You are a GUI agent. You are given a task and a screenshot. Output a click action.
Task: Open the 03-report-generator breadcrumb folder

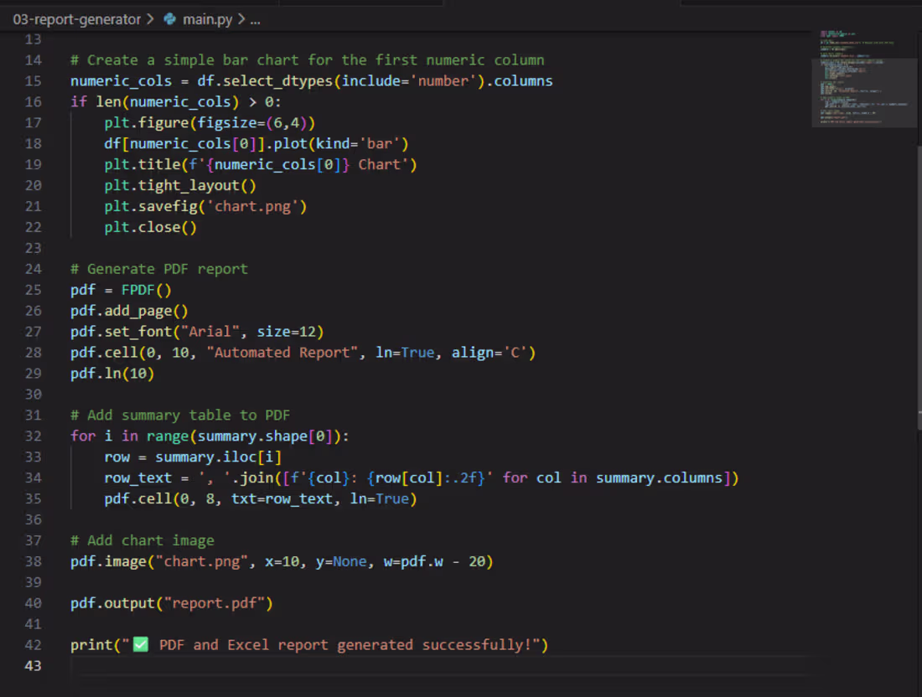click(75, 18)
